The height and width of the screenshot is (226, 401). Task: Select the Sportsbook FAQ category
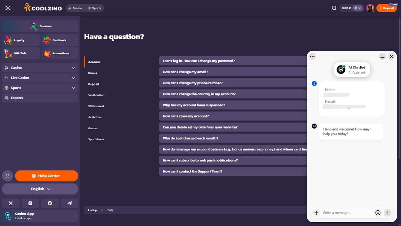(x=96, y=139)
